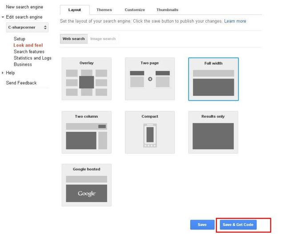Select the Full width layout option
Image resolution: width=289 pixels, height=234 pixels.
pyautogui.click(x=213, y=79)
